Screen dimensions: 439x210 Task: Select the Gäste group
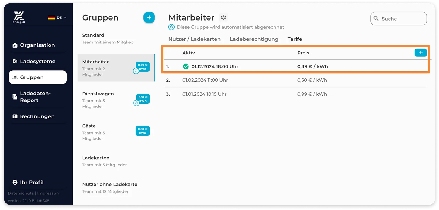coord(116,132)
